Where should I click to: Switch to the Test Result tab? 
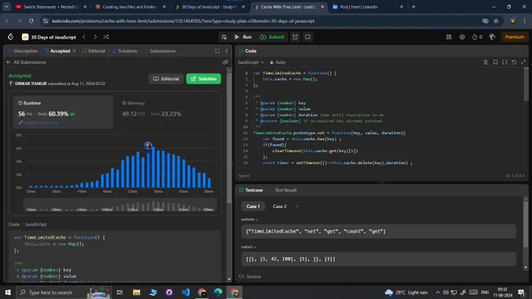[283, 190]
